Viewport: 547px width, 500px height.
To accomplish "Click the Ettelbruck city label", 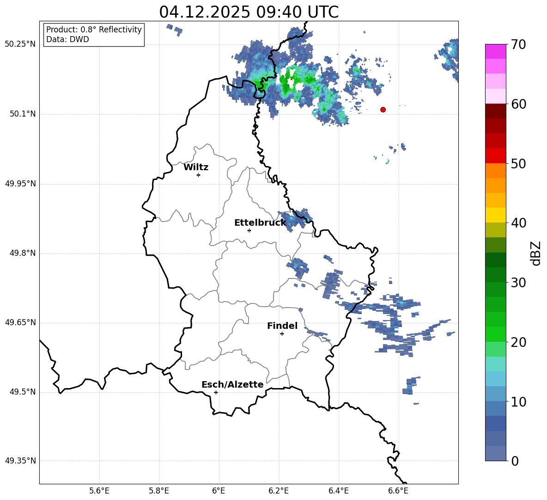I will pos(260,223).
